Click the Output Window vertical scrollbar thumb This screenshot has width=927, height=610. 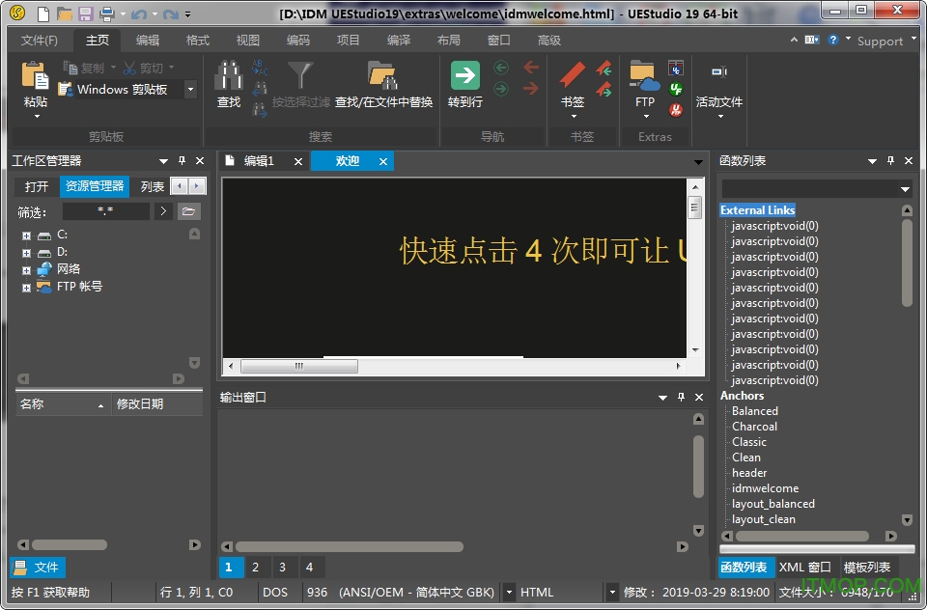[x=698, y=466]
